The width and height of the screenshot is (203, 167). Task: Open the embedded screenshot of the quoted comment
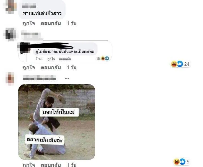(x=65, y=51)
